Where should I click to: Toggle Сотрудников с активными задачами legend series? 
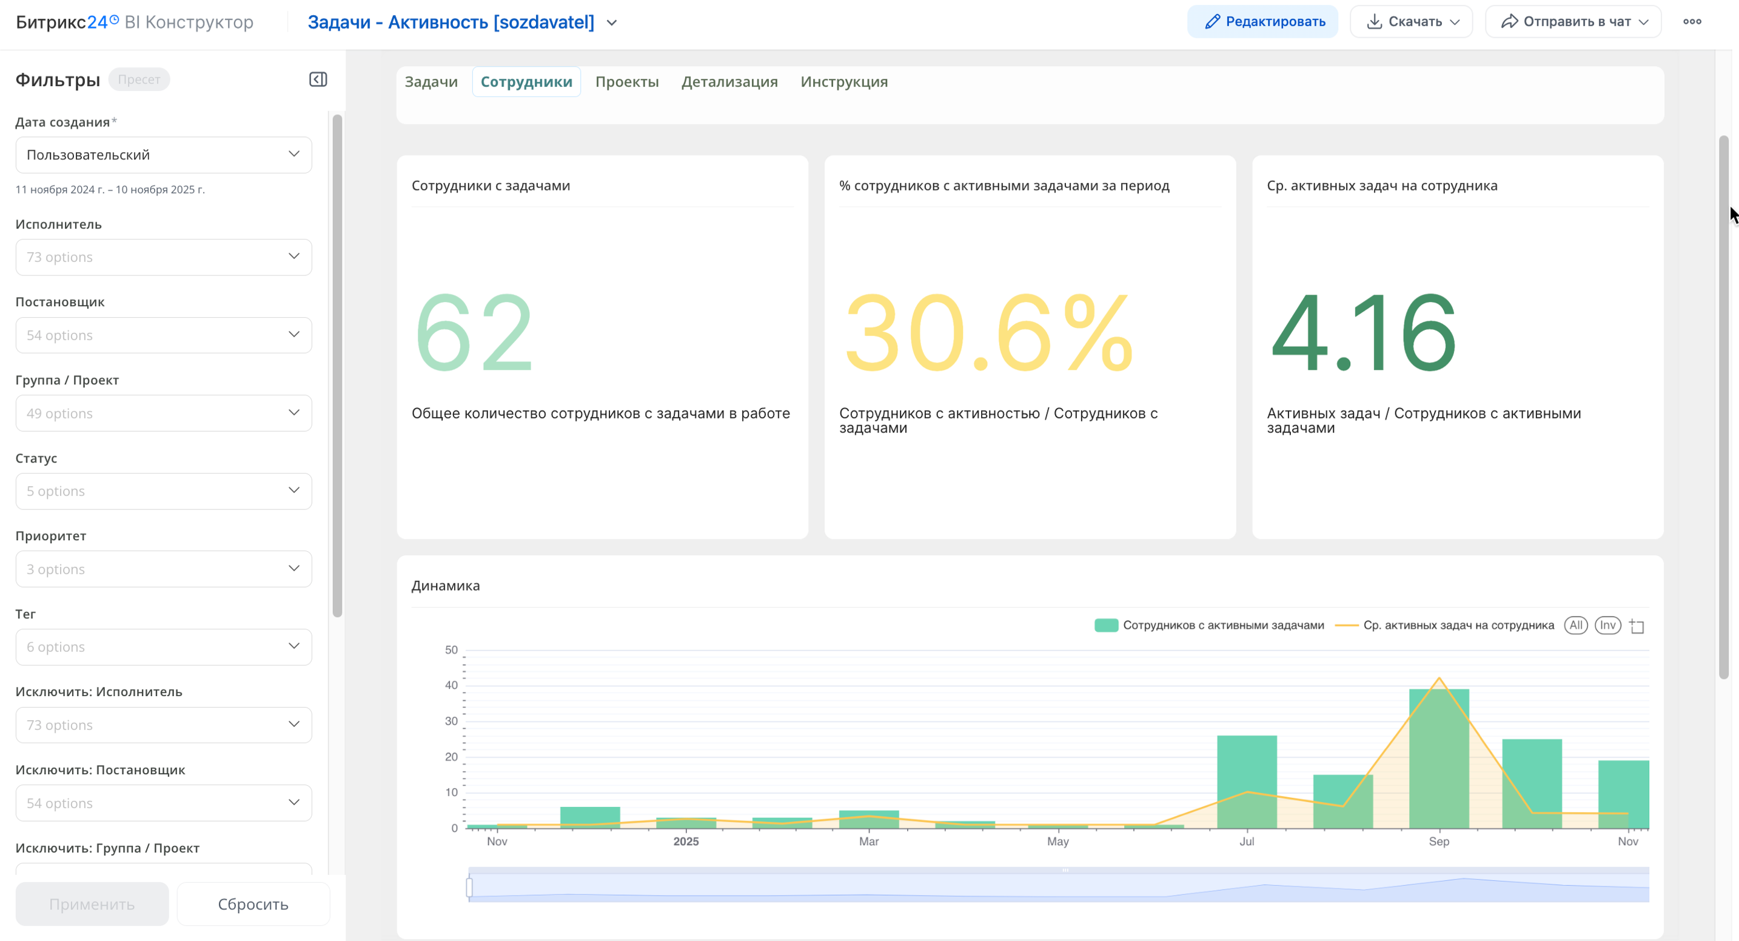(1208, 625)
